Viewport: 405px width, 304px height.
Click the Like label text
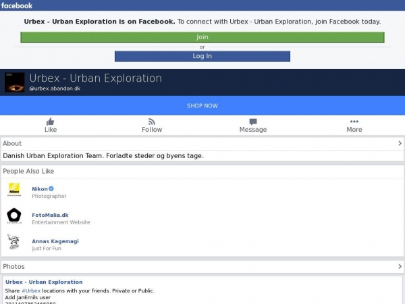(x=51, y=130)
